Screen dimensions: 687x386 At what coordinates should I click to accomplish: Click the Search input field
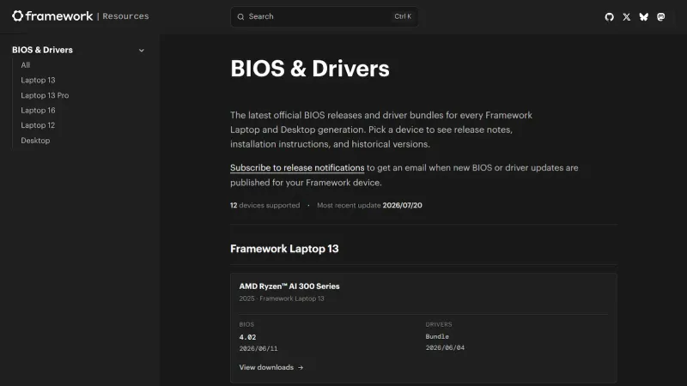point(325,16)
